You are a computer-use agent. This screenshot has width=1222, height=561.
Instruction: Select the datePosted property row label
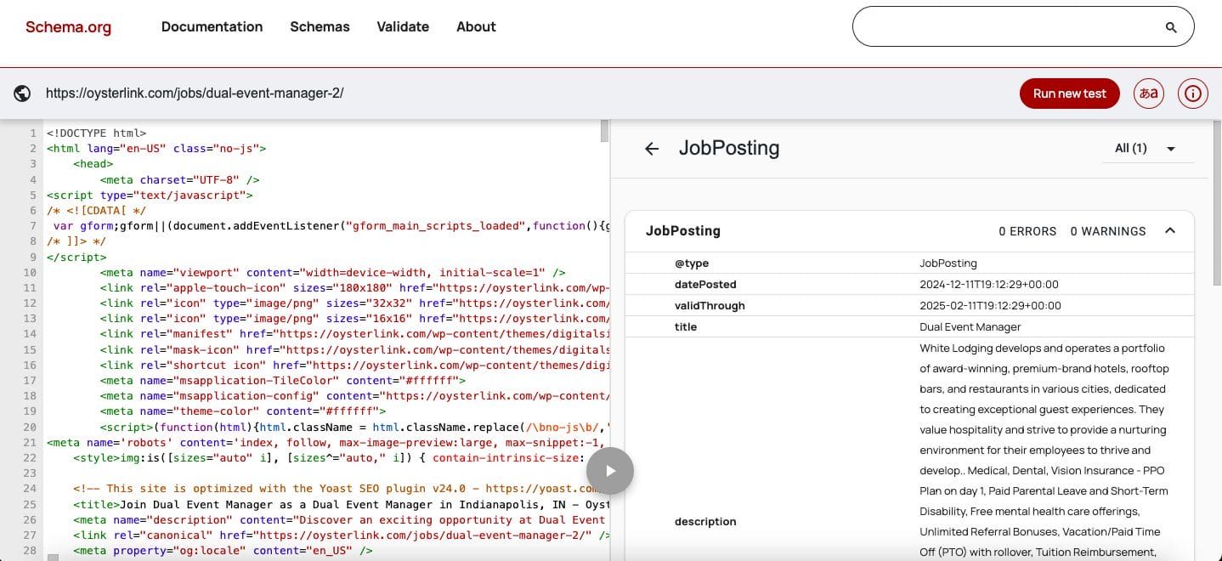tap(705, 284)
